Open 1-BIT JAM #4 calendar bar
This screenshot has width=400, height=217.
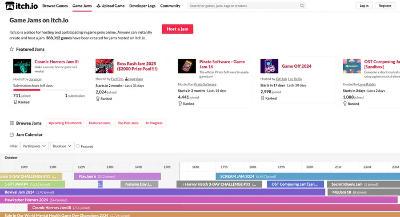click(x=33, y=184)
